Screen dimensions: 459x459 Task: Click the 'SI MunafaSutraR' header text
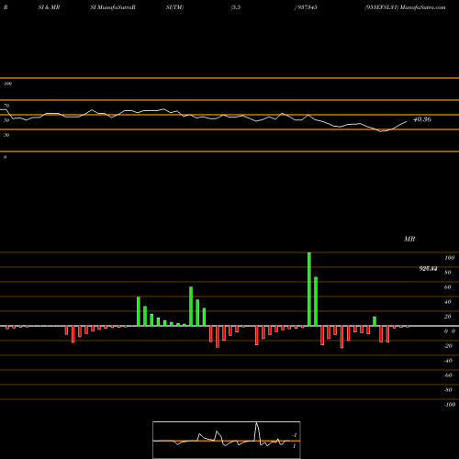(113, 7)
